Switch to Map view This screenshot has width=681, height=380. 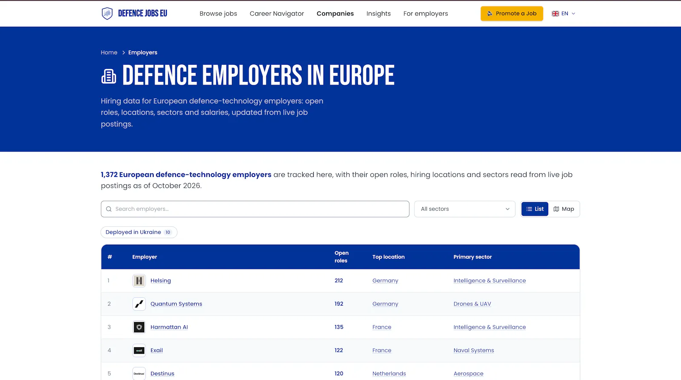pyautogui.click(x=564, y=209)
